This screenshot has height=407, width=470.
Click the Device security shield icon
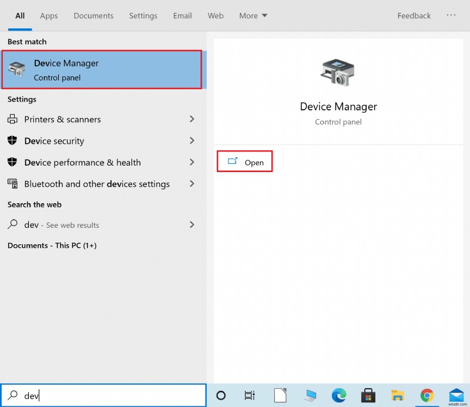tap(12, 141)
